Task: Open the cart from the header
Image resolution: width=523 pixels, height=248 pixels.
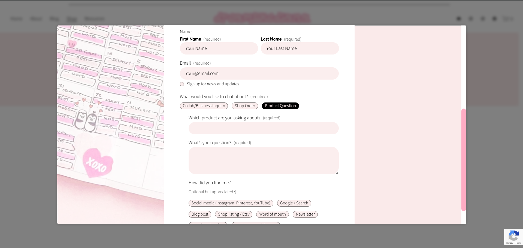Action: tap(507, 19)
